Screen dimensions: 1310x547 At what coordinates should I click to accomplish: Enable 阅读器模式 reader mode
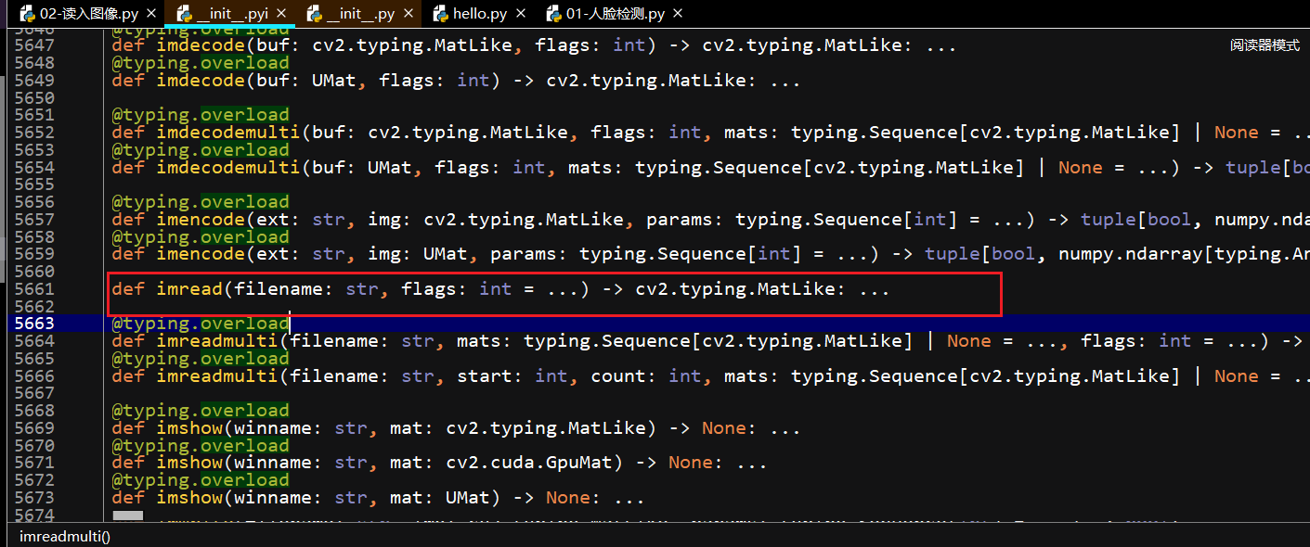[x=1264, y=43]
